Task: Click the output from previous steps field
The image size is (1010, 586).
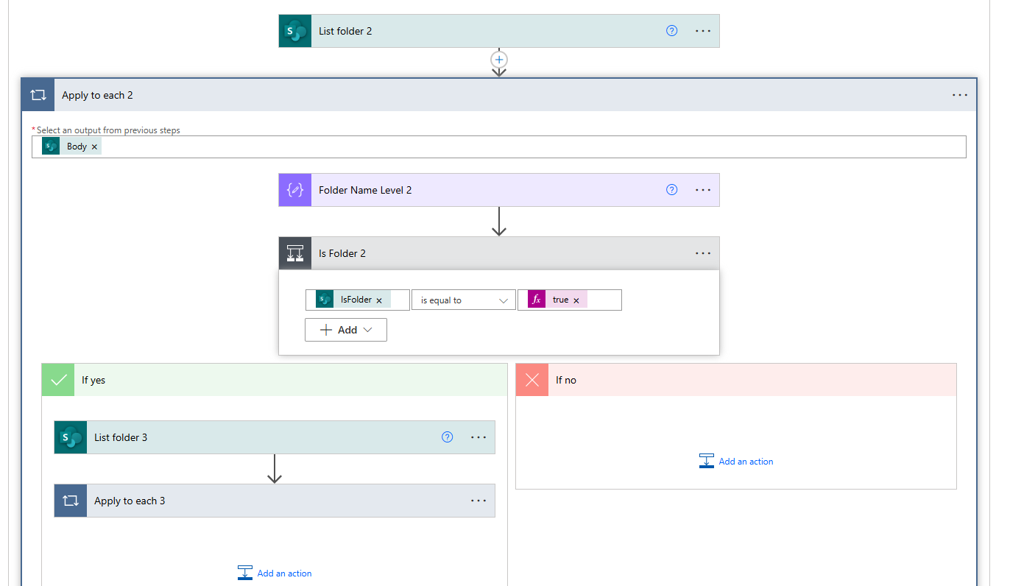Action: coord(515,146)
